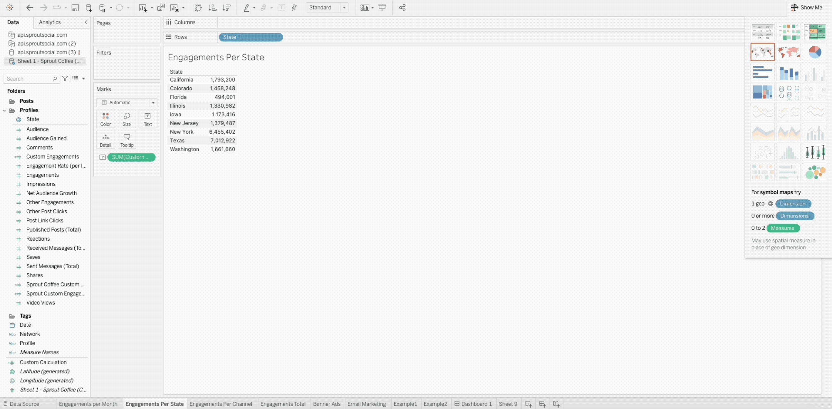
Task: Click the Tooltip marks card button
Action: (x=127, y=140)
